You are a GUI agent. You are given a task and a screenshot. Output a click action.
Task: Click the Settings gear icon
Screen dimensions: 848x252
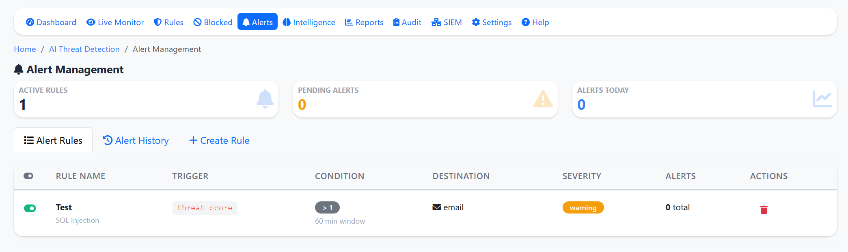pos(476,22)
